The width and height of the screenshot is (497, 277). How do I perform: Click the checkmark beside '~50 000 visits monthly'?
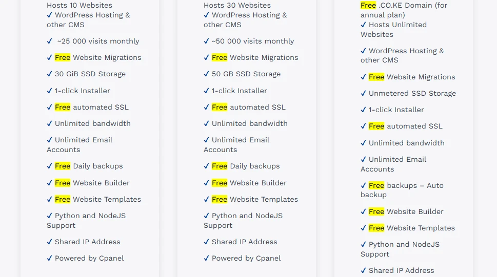click(x=206, y=41)
